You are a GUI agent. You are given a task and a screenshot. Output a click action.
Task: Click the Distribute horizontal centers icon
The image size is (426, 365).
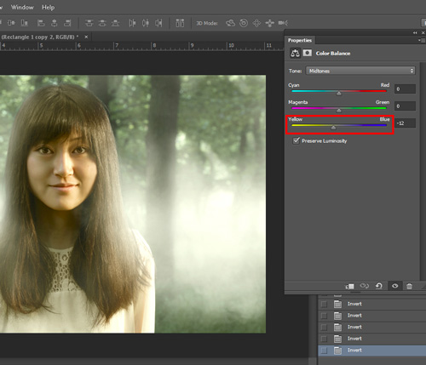click(146, 23)
